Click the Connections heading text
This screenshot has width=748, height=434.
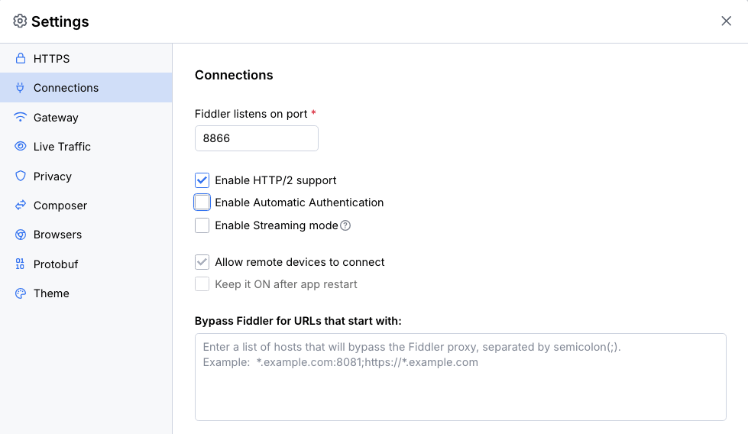[234, 75]
